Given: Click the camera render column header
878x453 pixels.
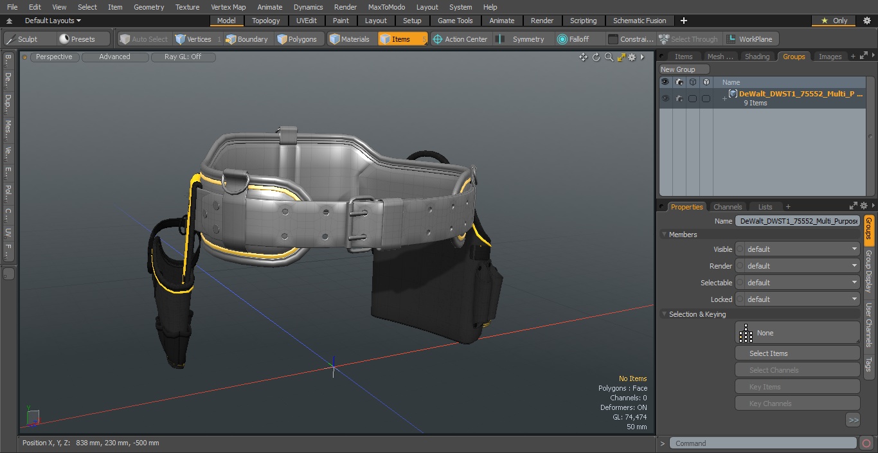Looking at the screenshot, I should point(679,82).
